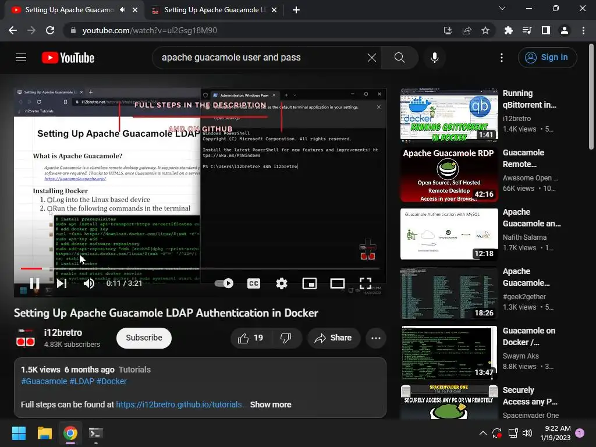Image resolution: width=596 pixels, height=447 pixels.
Task: Toggle the Chrome side panel
Action: pos(546,30)
